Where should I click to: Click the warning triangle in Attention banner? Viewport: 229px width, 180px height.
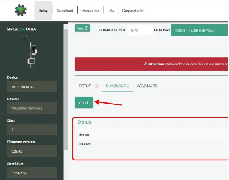(x=146, y=64)
